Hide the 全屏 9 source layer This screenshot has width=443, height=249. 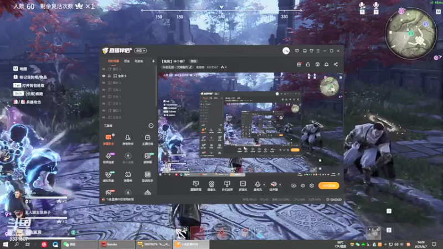click(104, 76)
